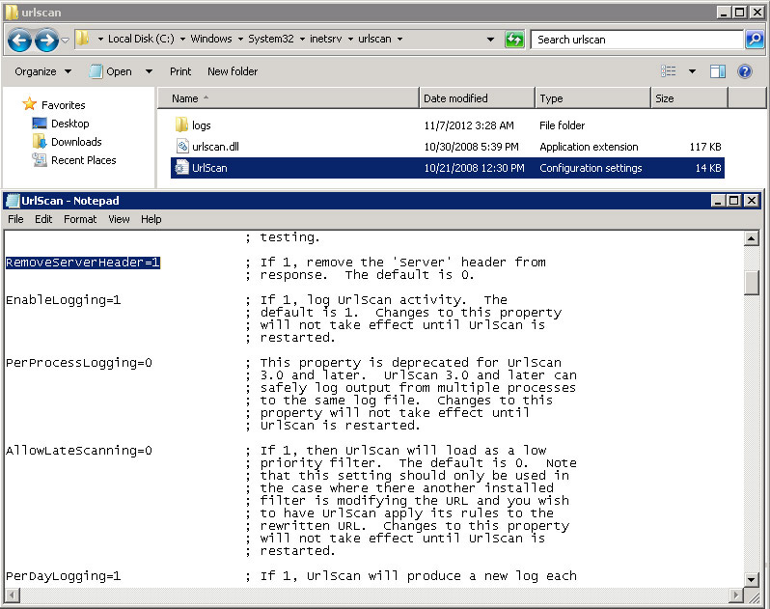Expand the Open button dropdown arrow
Image resolution: width=770 pixels, height=609 pixels.
(x=149, y=71)
